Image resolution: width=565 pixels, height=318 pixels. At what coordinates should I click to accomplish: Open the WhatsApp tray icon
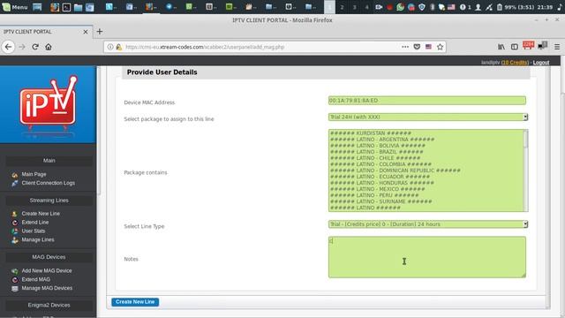(400, 7)
